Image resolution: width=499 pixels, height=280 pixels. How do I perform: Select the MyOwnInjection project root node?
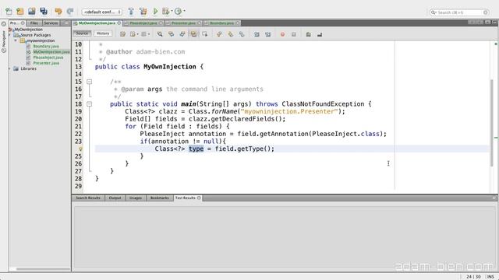tap(28, 30)
